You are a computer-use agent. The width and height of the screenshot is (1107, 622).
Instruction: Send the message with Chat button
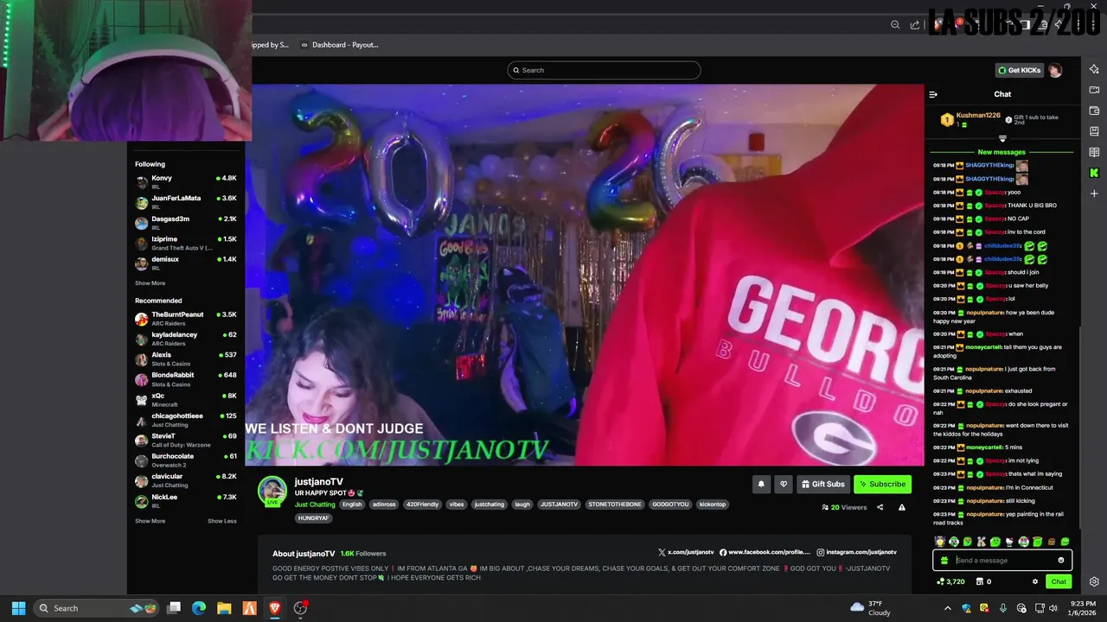(1059, 581)
